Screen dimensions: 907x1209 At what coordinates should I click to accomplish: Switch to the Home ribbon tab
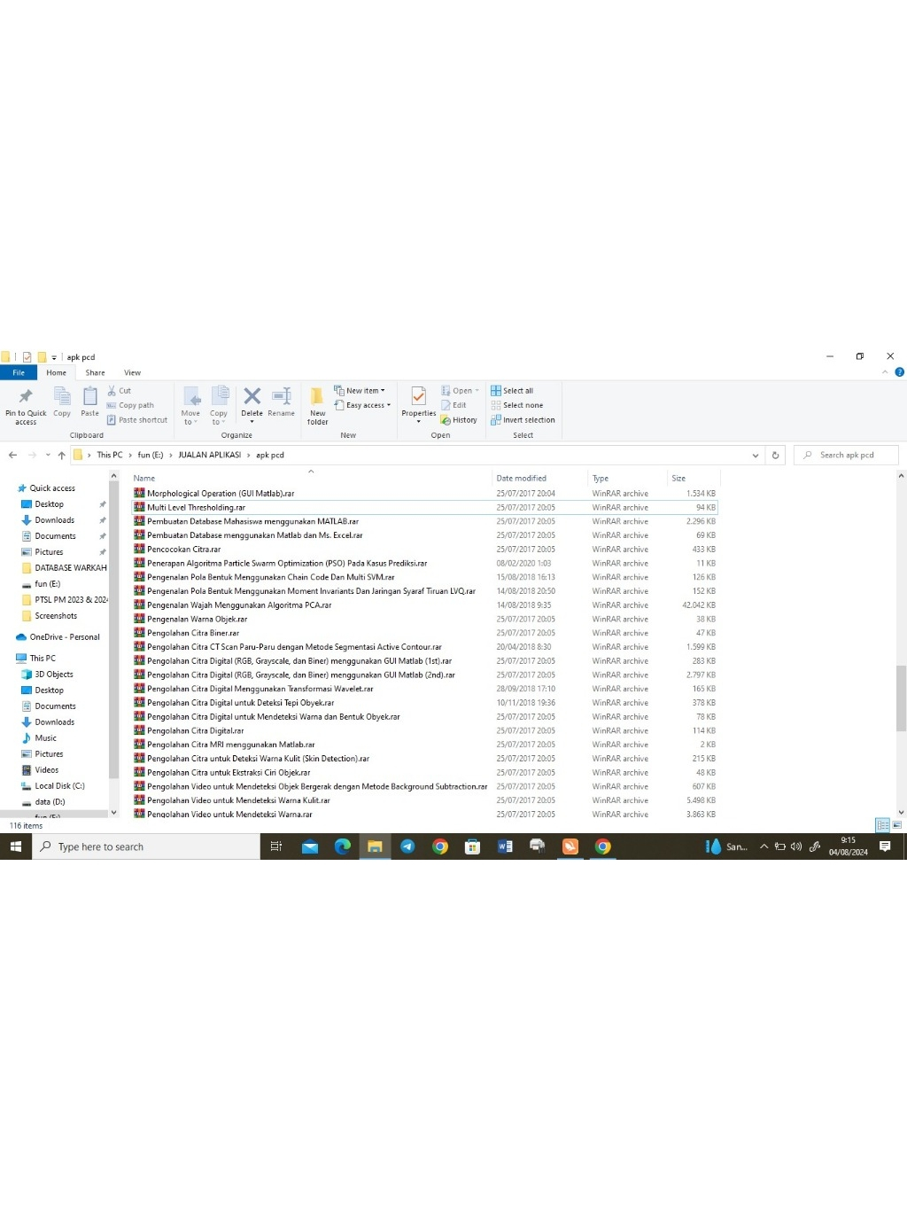click(x=57, y=372)
